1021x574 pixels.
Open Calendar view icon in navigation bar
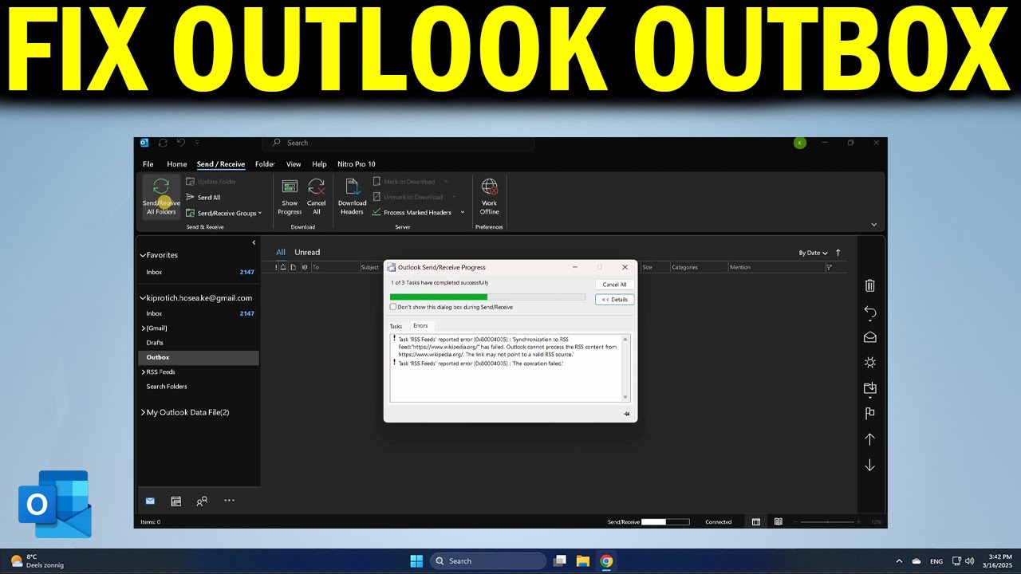pos(176,501)
